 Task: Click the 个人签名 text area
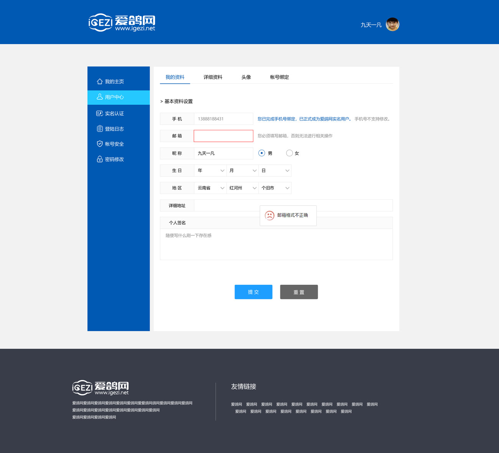click(276, 244)
